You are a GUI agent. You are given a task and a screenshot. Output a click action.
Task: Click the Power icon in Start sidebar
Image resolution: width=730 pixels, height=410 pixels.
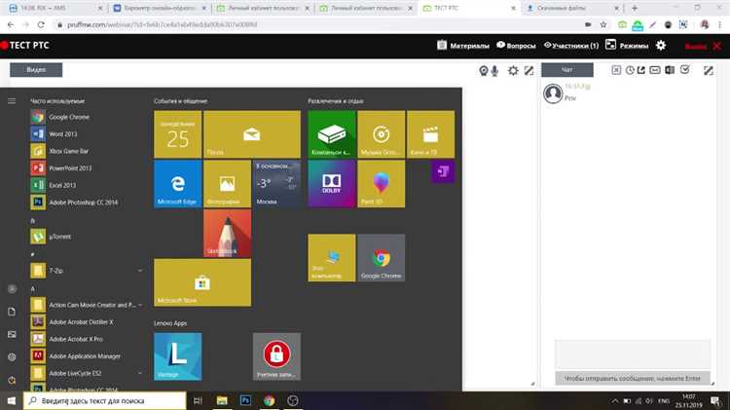12,380
